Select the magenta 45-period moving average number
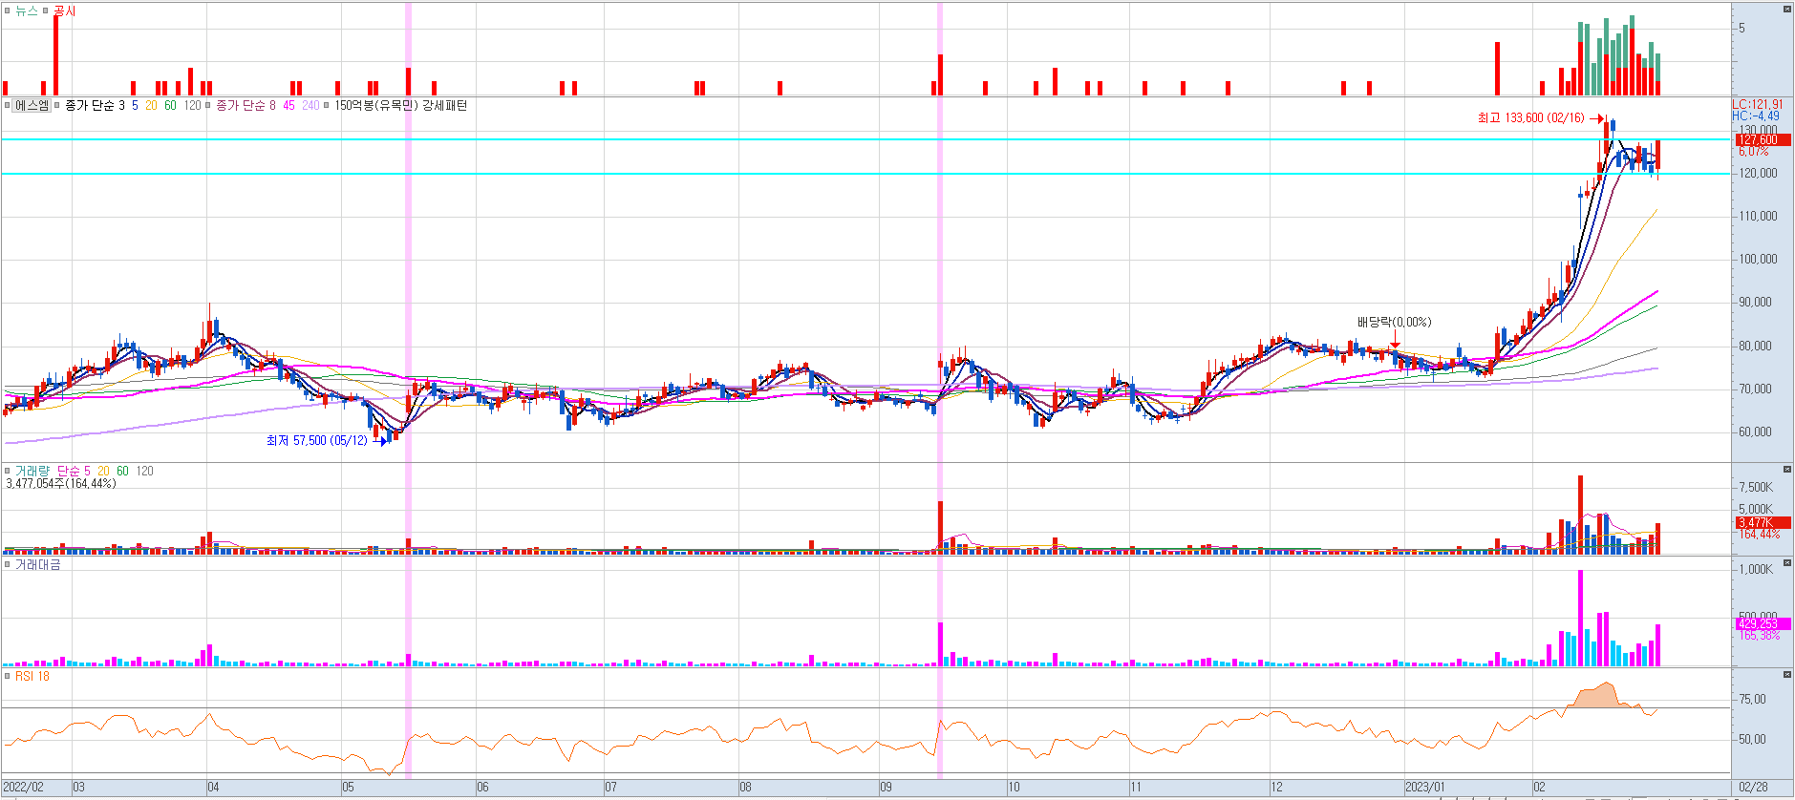This screenshot has width=1795, height=800. click(x=288, y=105)
